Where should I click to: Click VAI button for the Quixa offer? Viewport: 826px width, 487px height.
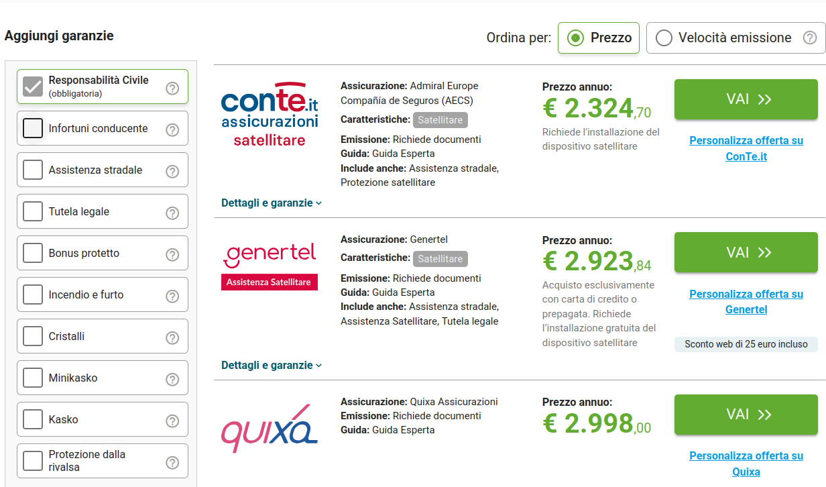[746, 415]
